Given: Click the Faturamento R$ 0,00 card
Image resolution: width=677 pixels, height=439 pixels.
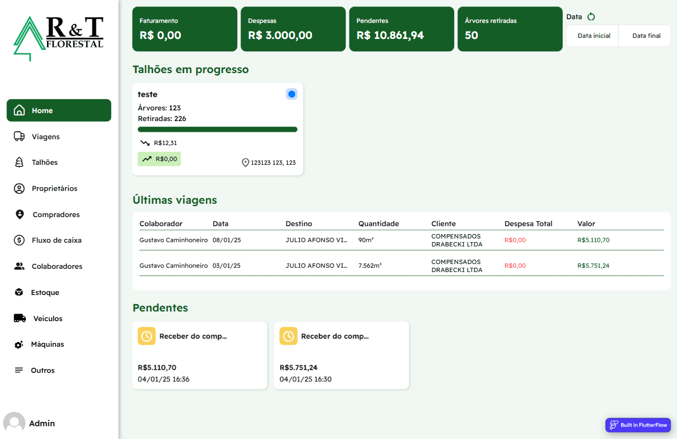Looking at the screenshot, I should [x=185, y=29].
